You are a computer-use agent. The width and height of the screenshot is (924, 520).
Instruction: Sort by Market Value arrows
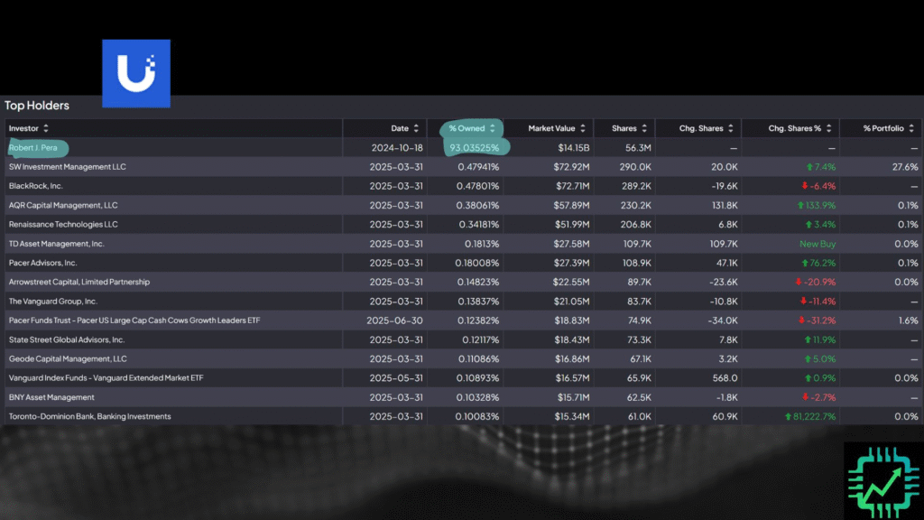click(x=583, y=128)
